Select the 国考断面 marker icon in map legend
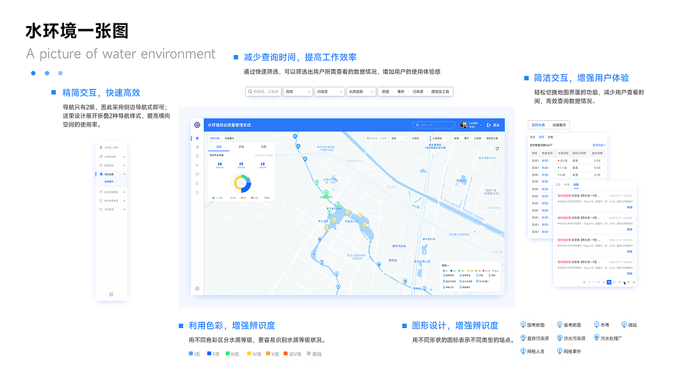This screenshot has width=694, height=391. [523, 325]
